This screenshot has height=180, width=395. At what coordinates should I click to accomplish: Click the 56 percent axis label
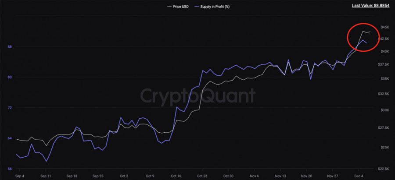pyautogui.click(x=10, y=169)
